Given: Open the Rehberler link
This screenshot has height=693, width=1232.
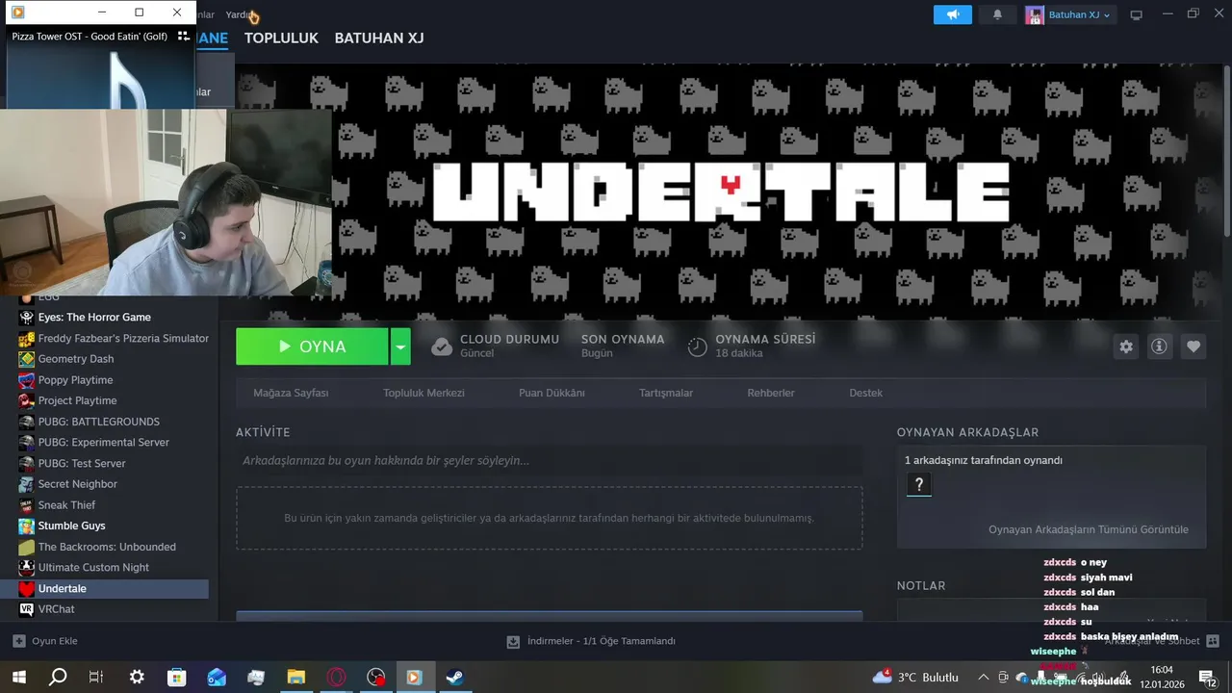Looking at the screenshot, I should click(x=771, y=393).
